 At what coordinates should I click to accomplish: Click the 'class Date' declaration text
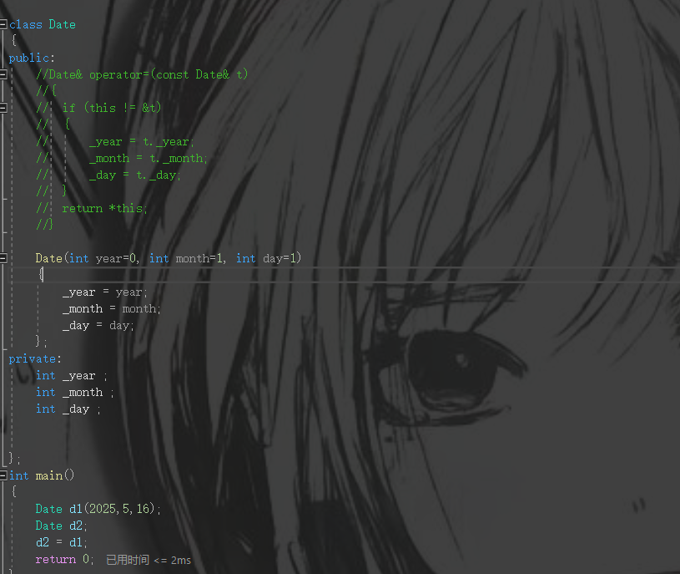click(x=42, y=25)
